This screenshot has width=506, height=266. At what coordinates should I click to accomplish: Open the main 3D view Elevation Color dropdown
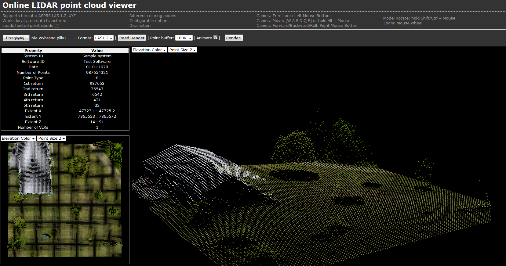[149, 50]
